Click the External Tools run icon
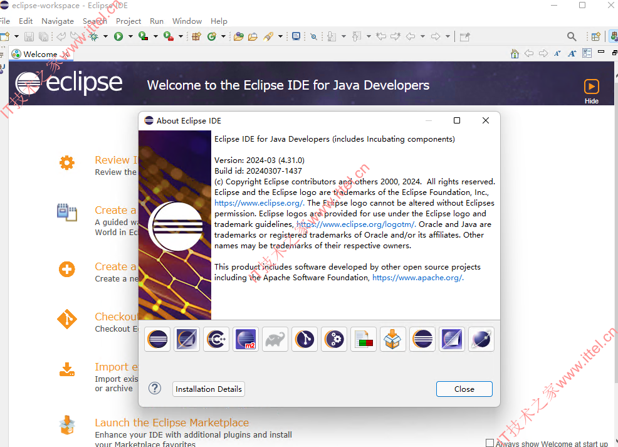This screenshot has height=447, width=618. point(169,36)
